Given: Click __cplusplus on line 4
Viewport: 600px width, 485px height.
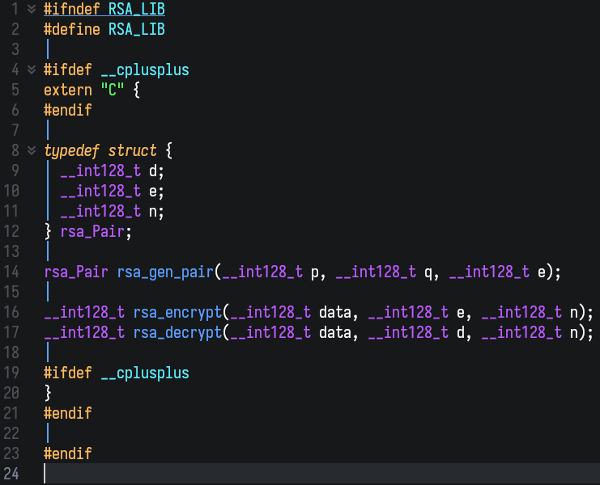Looking at the screenshot, I should pyautogui.click(x=145, y=70).
